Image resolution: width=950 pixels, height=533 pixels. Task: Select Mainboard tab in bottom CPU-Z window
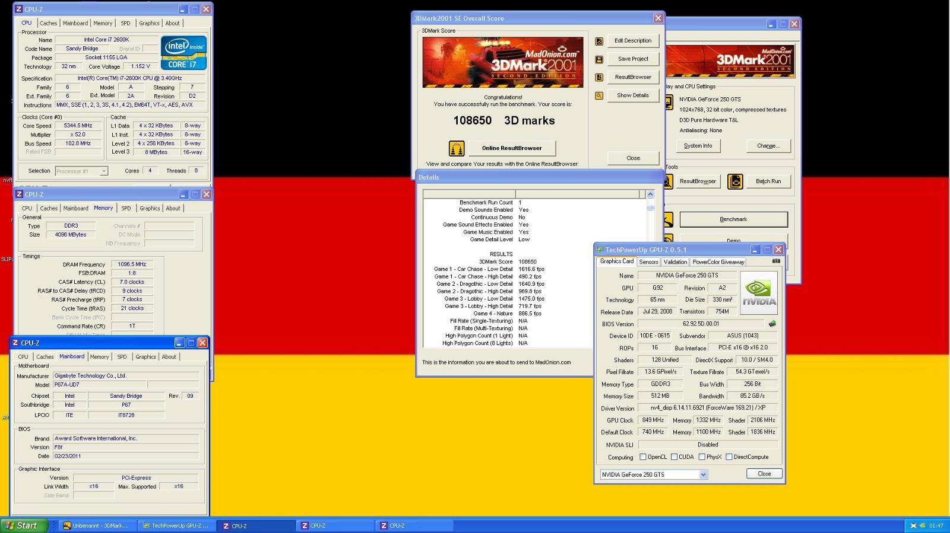(x=71, y=356)
